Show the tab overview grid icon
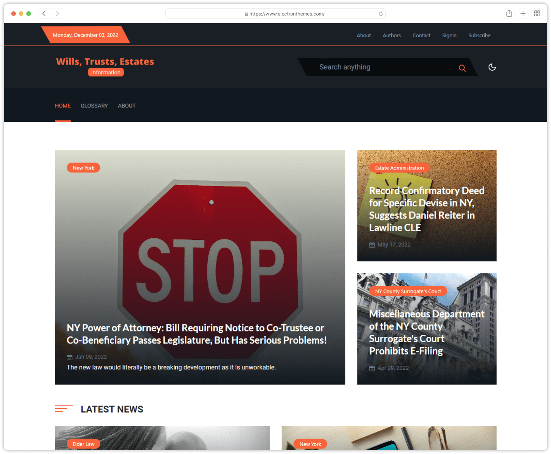The height and width of the screenshot is (454, 551). (537, 14)
